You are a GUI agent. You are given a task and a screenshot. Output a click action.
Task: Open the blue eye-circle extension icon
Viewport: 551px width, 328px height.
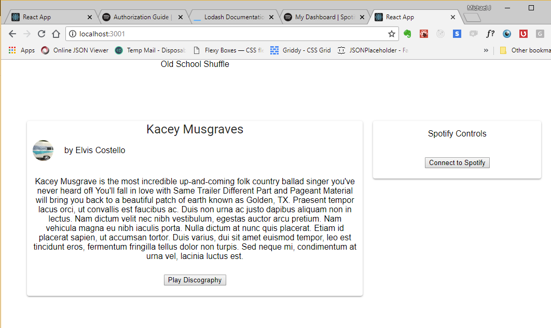click(507, 34)
